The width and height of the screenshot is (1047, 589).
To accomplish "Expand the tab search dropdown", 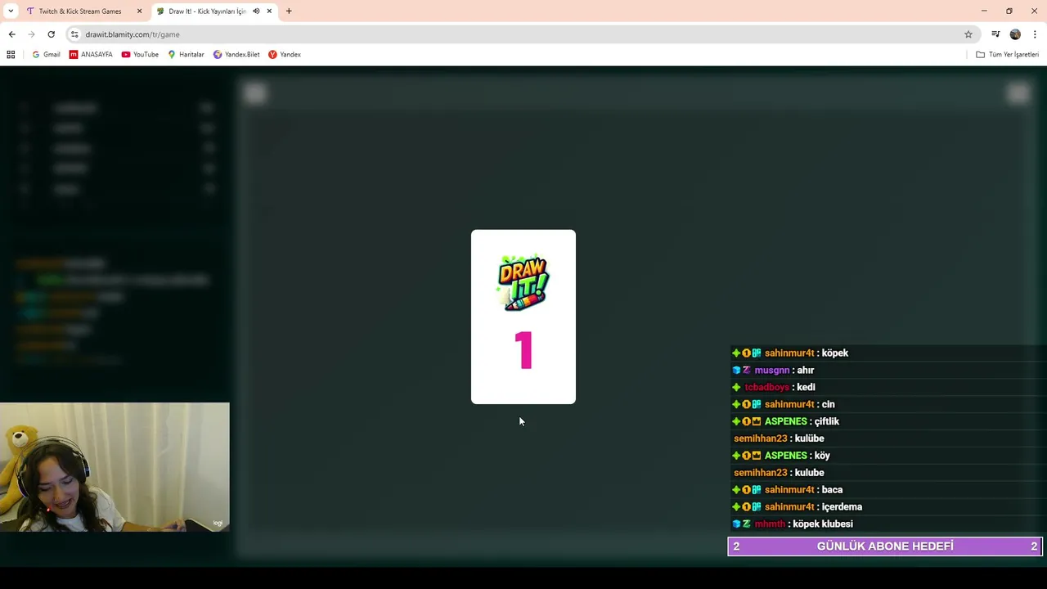I will point(11,11).
